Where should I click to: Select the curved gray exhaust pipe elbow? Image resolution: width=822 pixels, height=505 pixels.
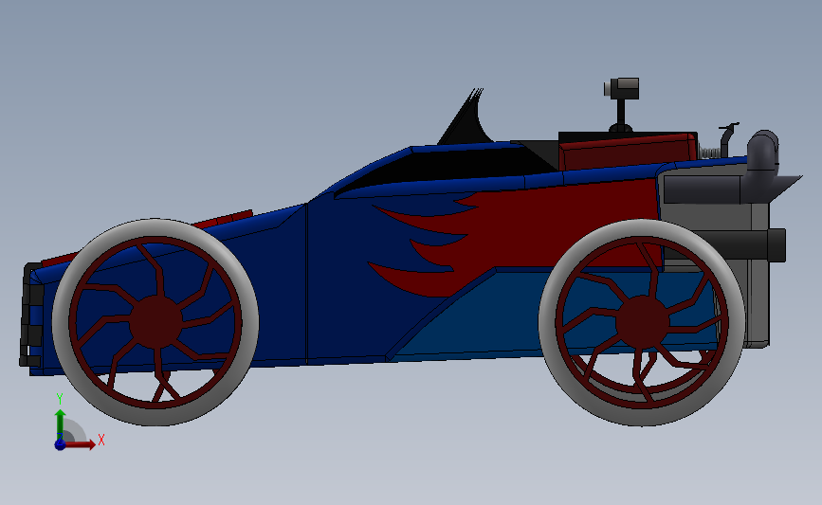(763, 151)
